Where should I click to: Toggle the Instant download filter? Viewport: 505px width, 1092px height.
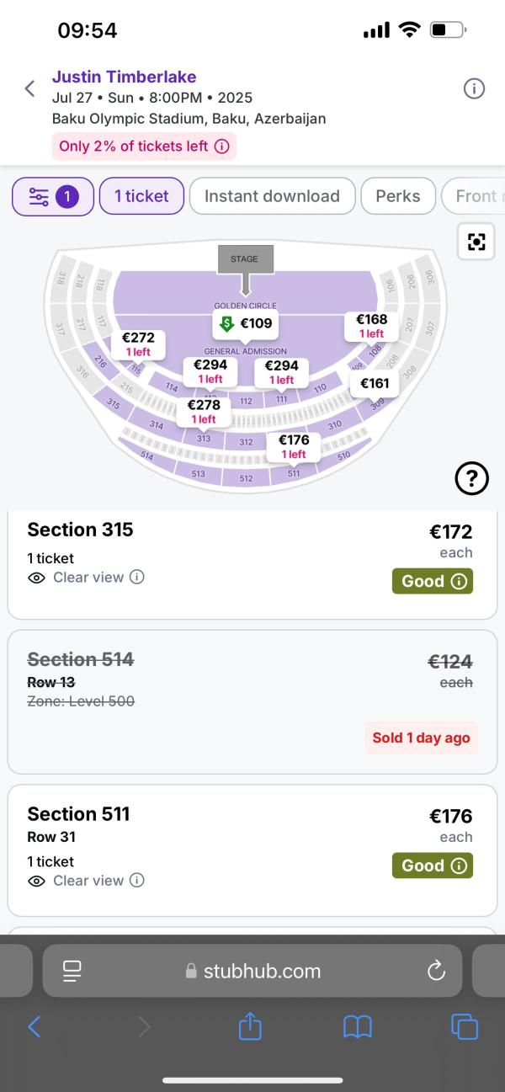tap(272, 196)
